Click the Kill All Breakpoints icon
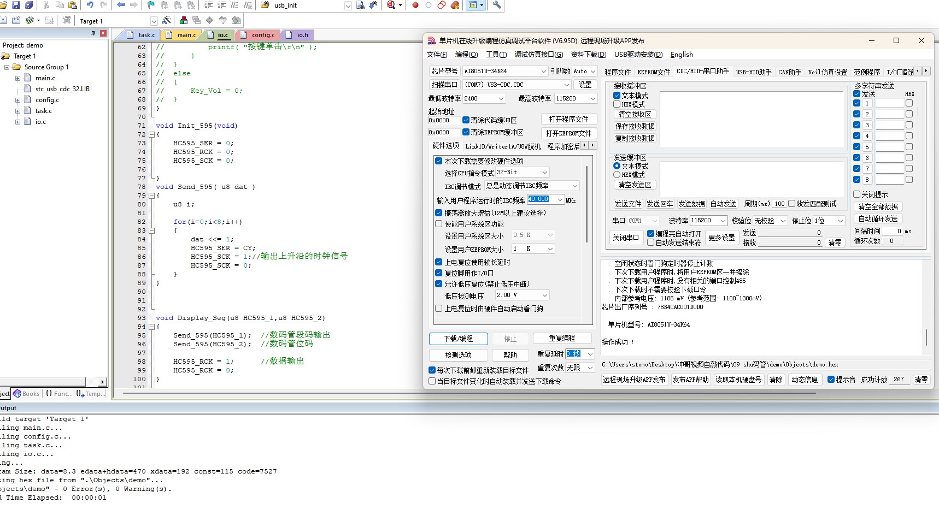The width and height of the screenshot is (939, 509). (455, 5)
